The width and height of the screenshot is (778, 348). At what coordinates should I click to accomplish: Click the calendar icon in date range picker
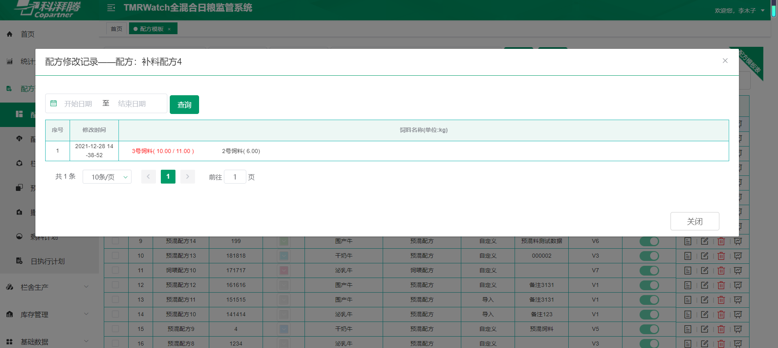click(x=53, y=103)
